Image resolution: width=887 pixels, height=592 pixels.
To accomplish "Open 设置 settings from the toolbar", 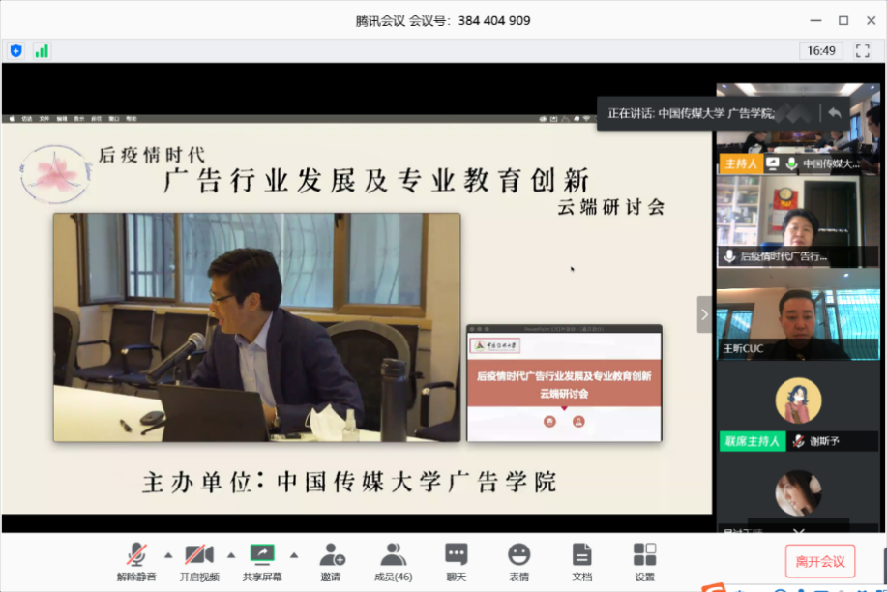I will 644,561.
